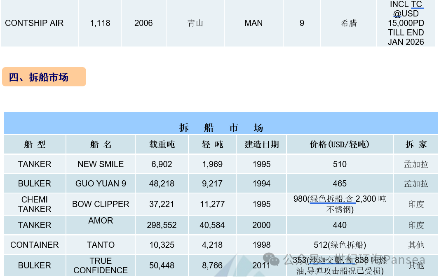Click the 船名 column header
This screenshot has height=277, width=439.
pos(101,144)
